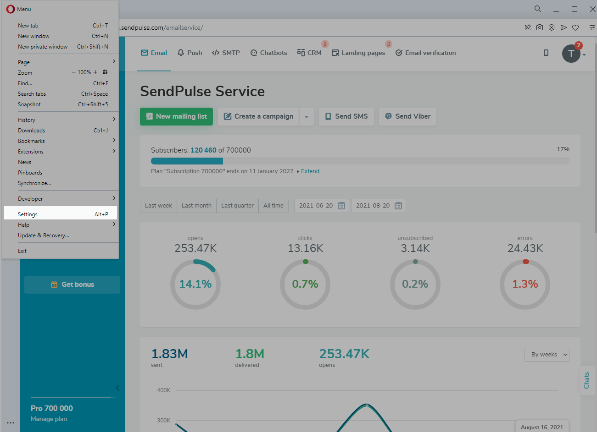Click the New mailing list button
Viewport: 597px width, 432px height.
coord(176,116)
